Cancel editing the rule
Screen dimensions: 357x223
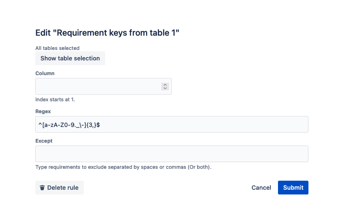tap(261, 188)
